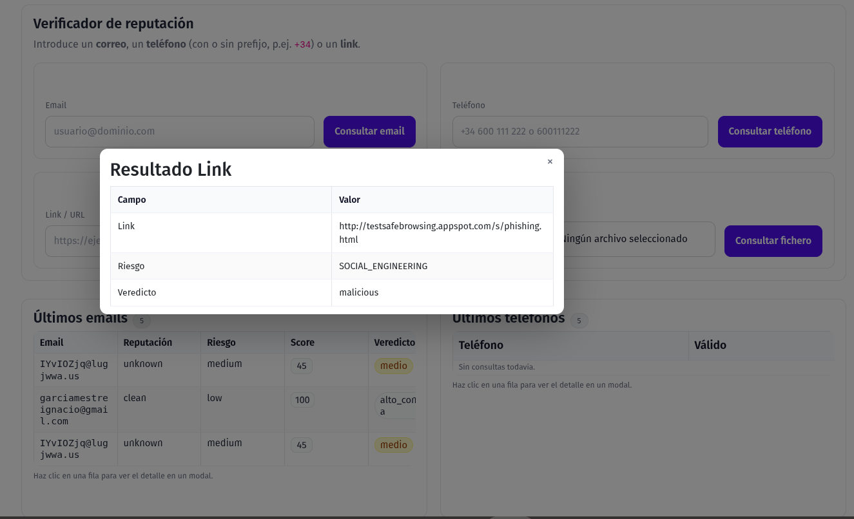Click the Últimos emails count badge

pos(142,320)
